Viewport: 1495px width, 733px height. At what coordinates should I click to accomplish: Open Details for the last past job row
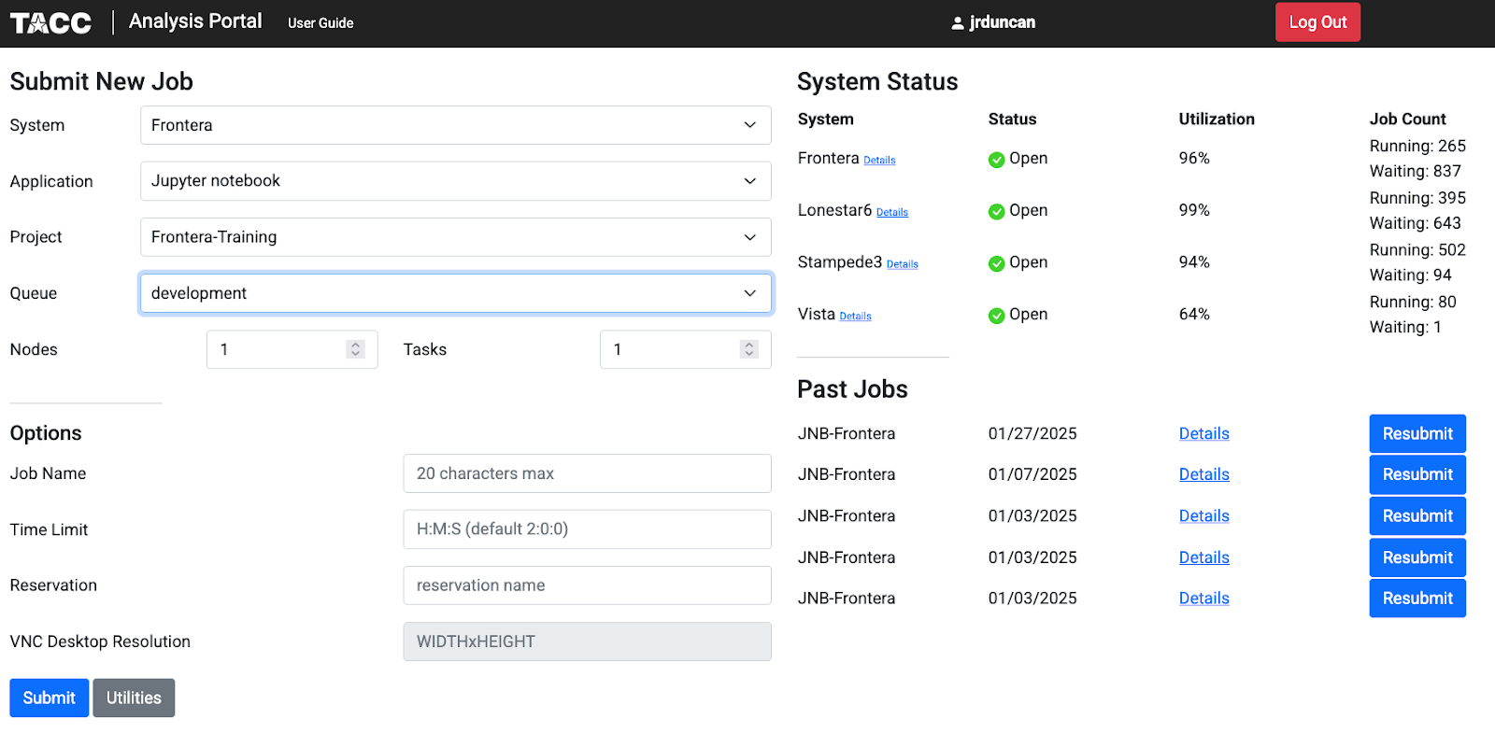coord(1203,599)
